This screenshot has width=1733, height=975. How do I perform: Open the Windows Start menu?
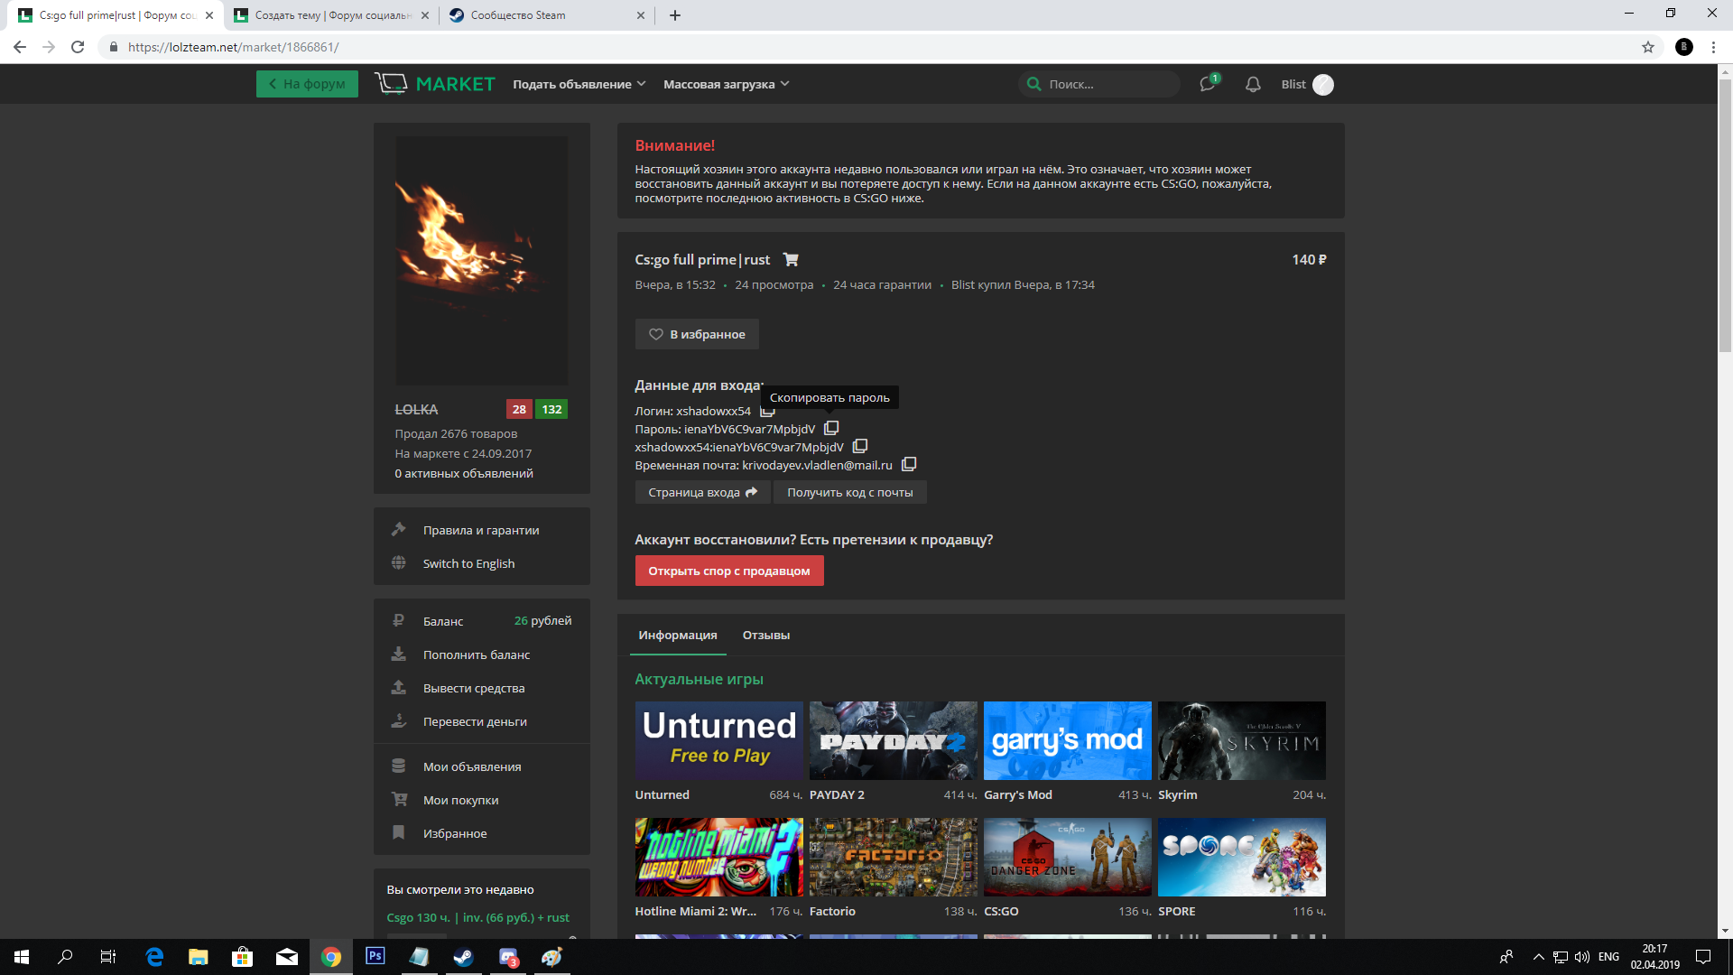(22, 957)
